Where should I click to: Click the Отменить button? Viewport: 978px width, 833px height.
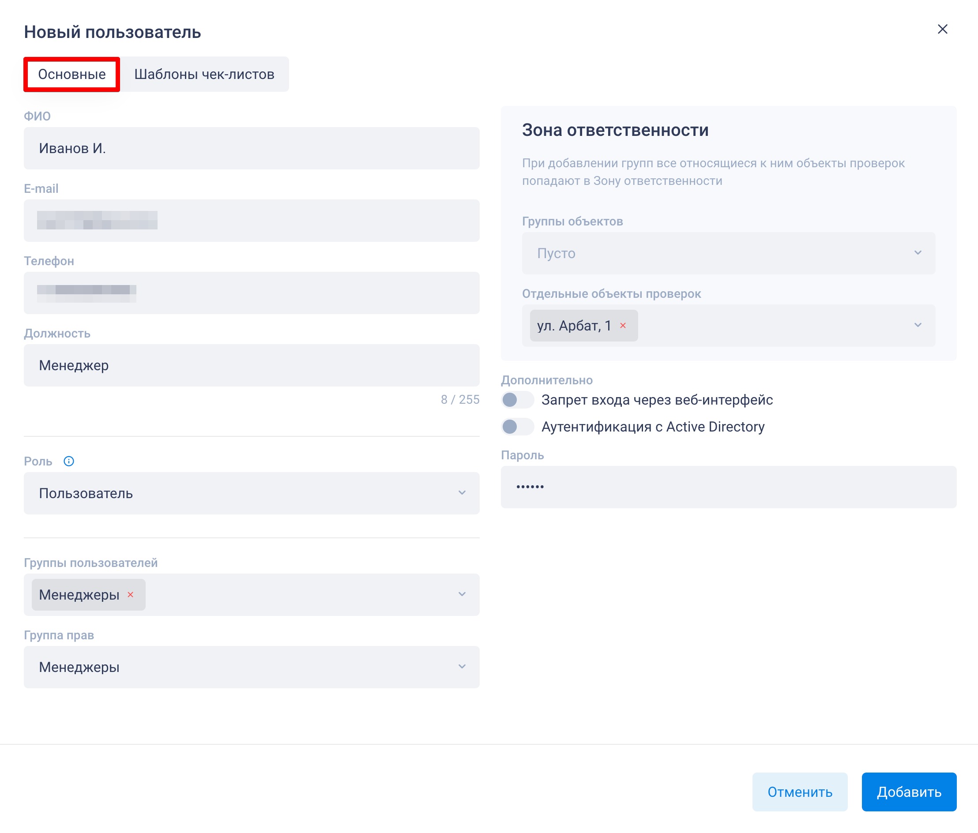click(x=799, y=792)
